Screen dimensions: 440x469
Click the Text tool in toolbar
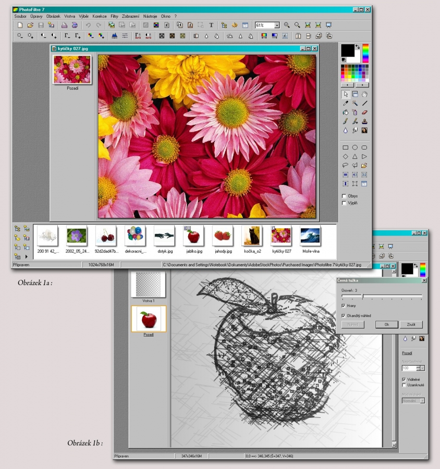click(211, 25)
